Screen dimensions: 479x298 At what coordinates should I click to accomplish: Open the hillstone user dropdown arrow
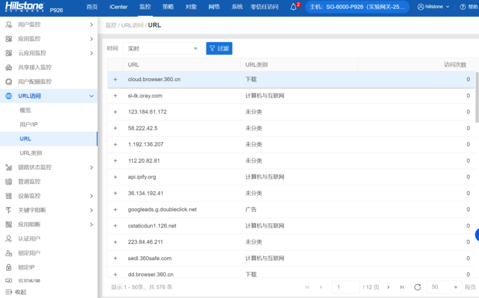(448, 7)
